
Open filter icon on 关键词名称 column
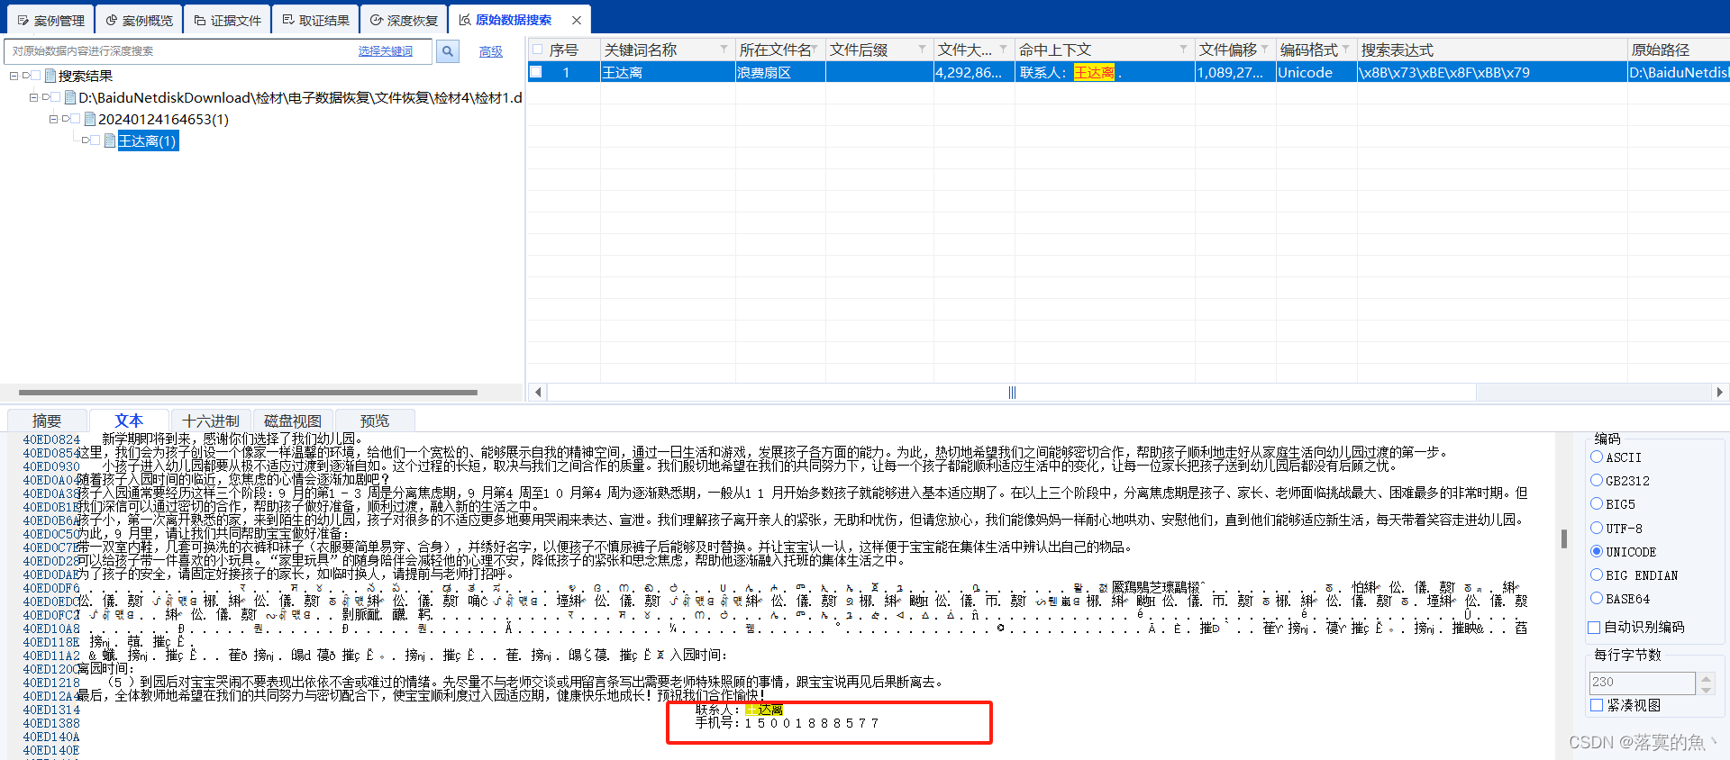(x=724, y=50)
